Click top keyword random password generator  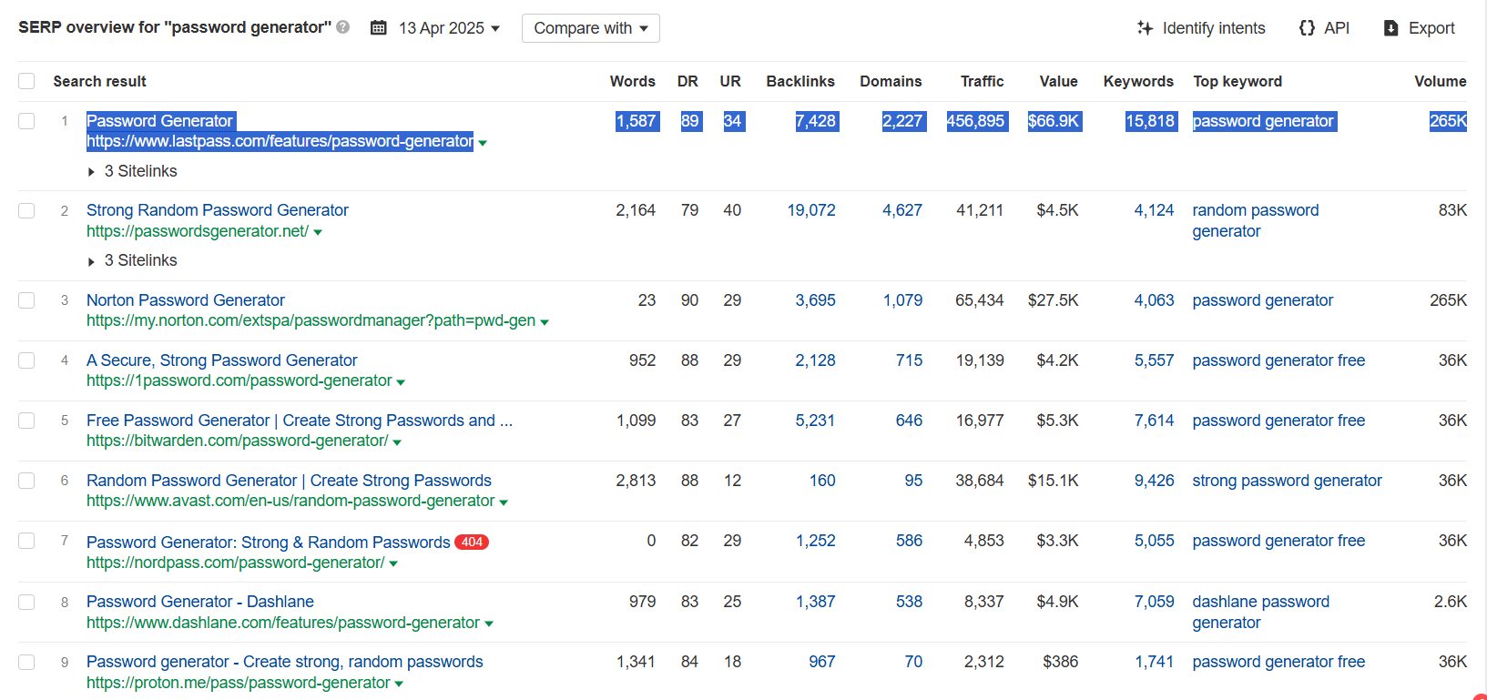pyautogui.click(x=1256, y=220)
